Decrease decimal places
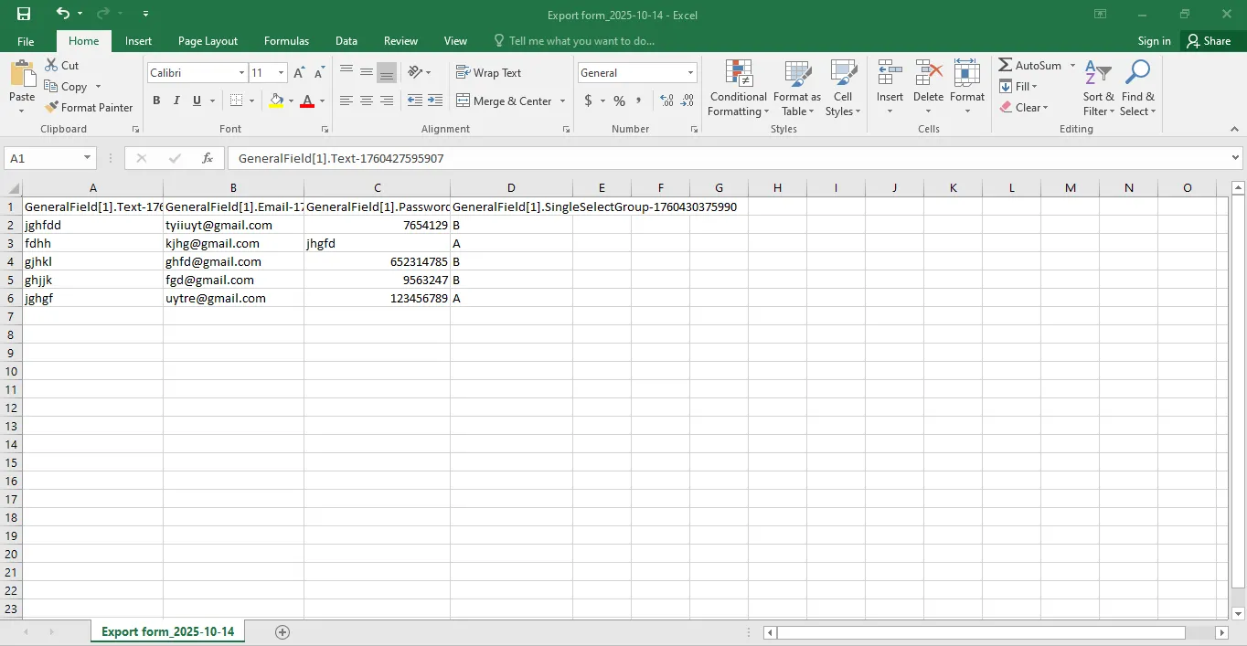1247x646 pixels. (x=687, y=101)
